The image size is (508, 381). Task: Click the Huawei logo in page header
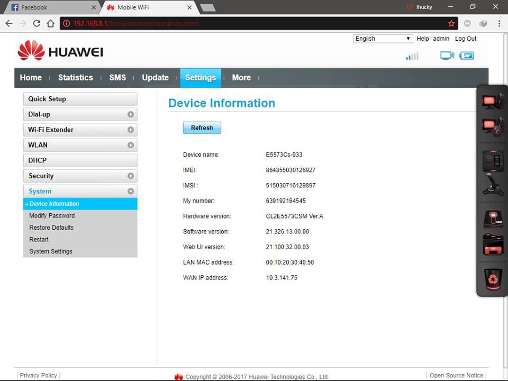[x=60, y=51]
